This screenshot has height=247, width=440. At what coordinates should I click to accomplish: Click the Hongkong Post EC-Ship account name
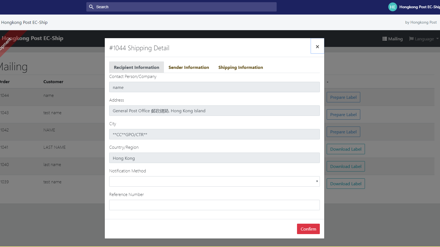click(419, 7)
